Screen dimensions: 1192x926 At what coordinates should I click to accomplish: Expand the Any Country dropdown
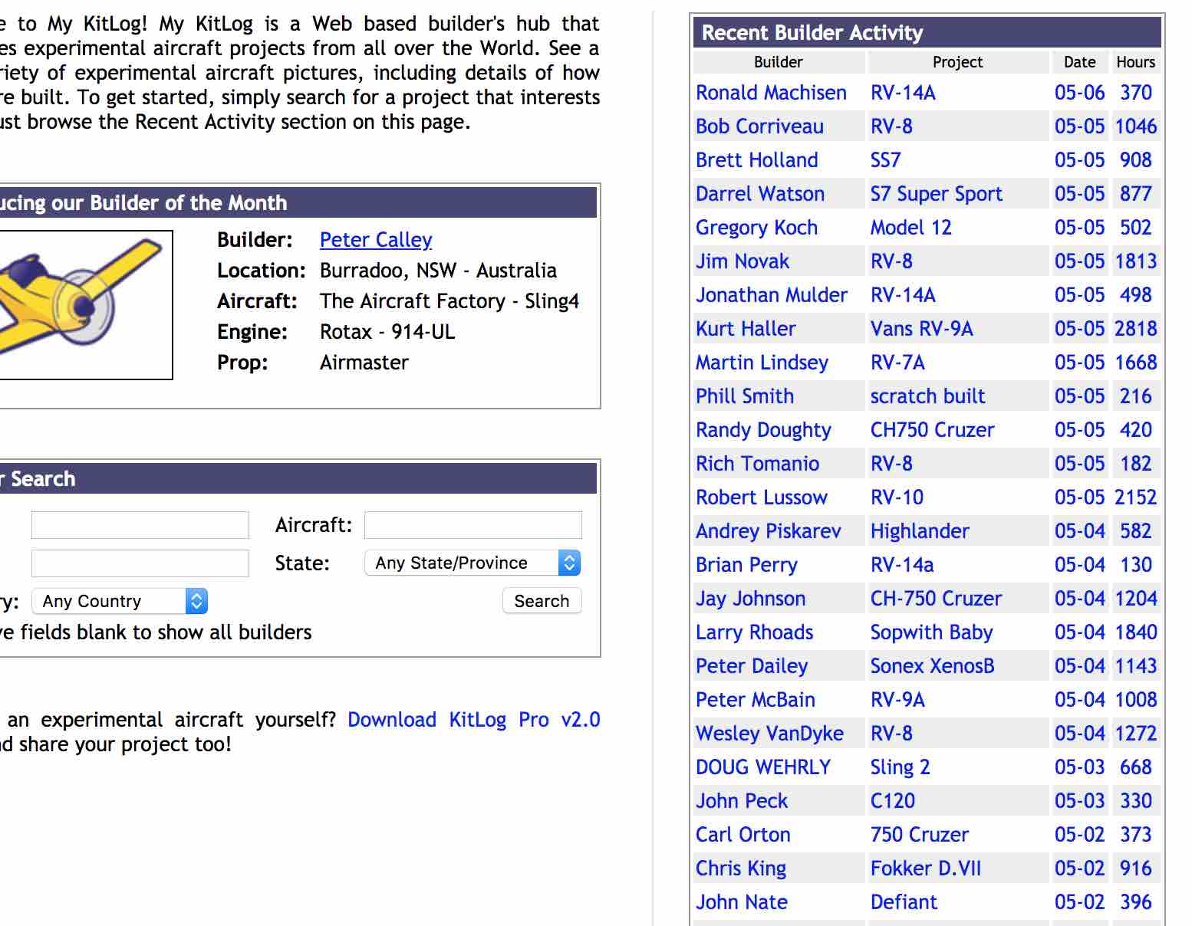pyautogui.click(x=120, y=601)
